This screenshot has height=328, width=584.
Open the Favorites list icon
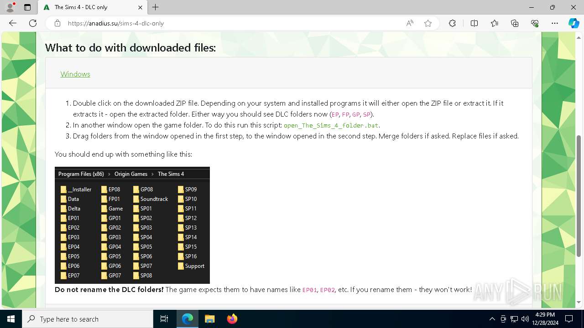click(x=495, y=23)
